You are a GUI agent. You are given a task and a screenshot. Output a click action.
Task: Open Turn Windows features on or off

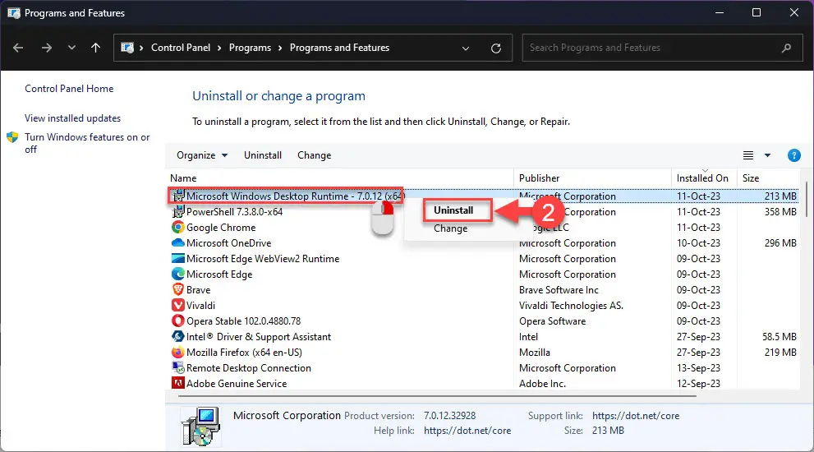(87, 143)
